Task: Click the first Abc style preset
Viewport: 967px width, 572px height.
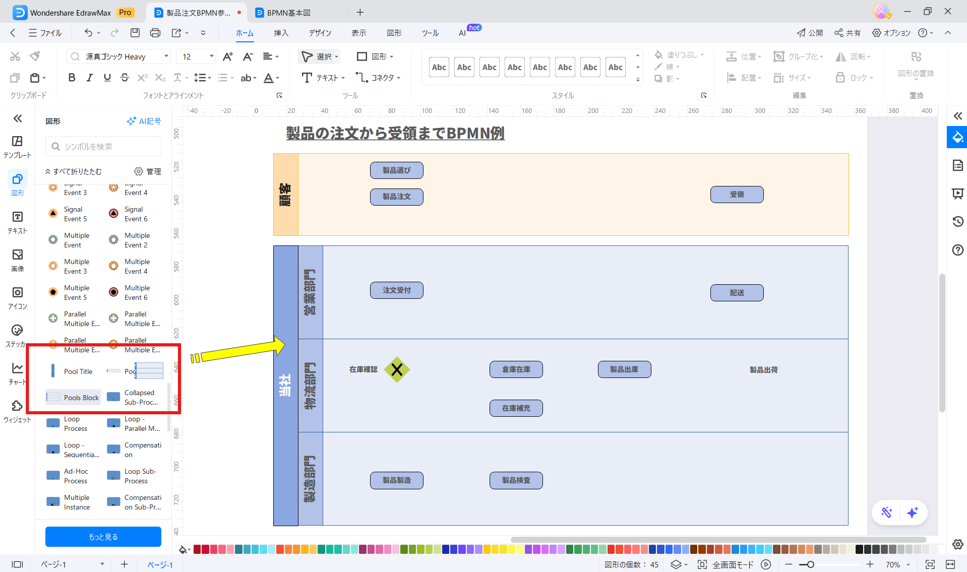Action: (x=439, y=67)
